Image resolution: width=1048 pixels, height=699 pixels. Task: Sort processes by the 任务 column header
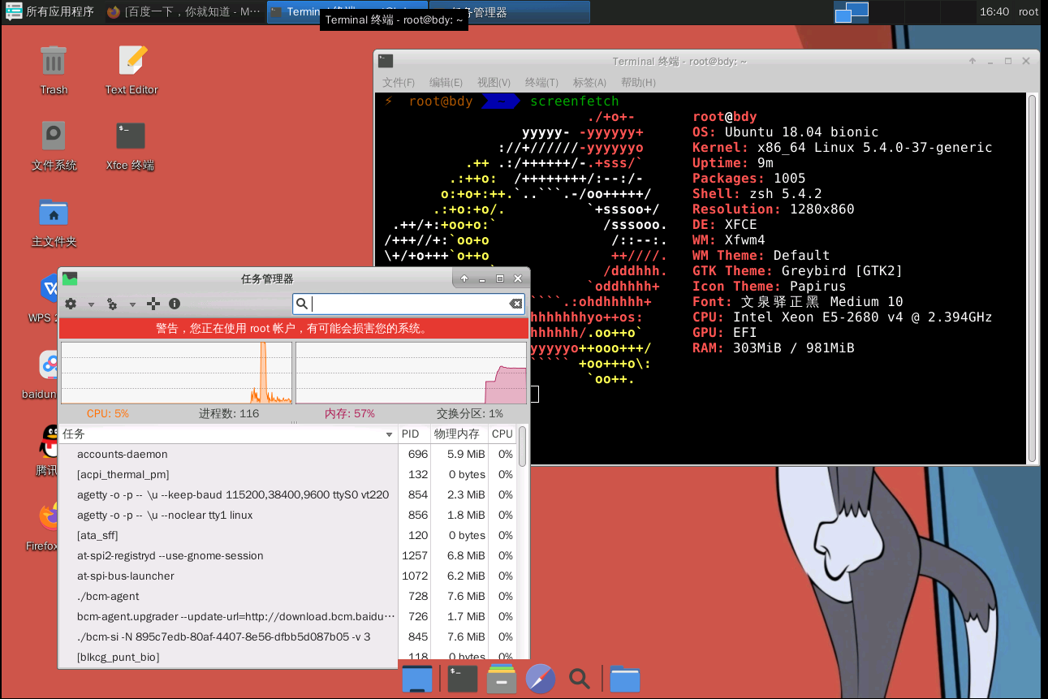point(228,434)
